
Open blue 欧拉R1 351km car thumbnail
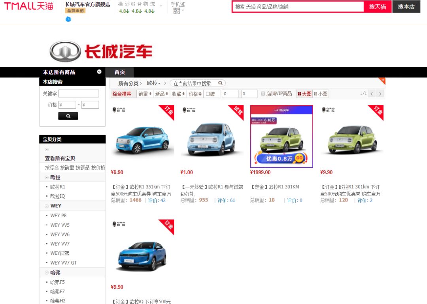[142, 137]
